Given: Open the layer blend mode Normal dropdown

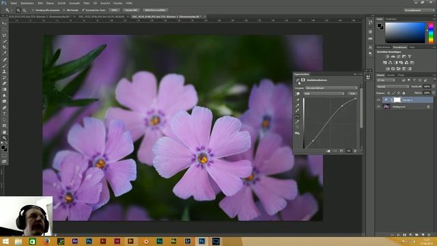Looking at the screenshot, I should click(393, 87).
